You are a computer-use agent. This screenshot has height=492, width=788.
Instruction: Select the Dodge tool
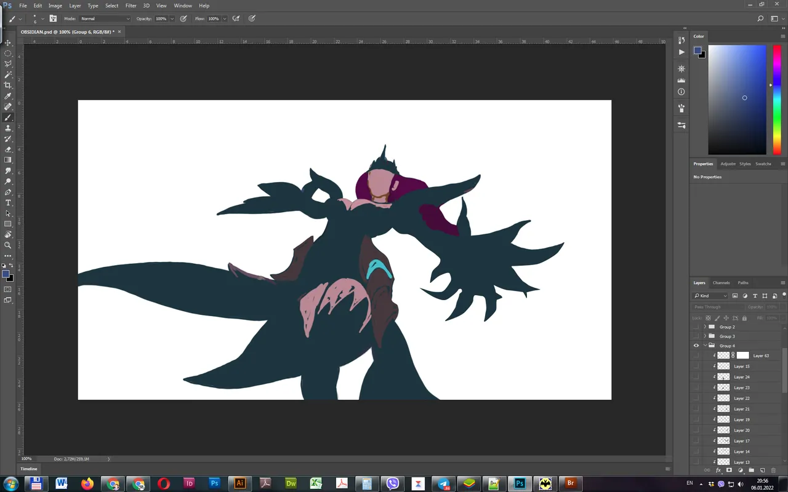coord(8,181)
